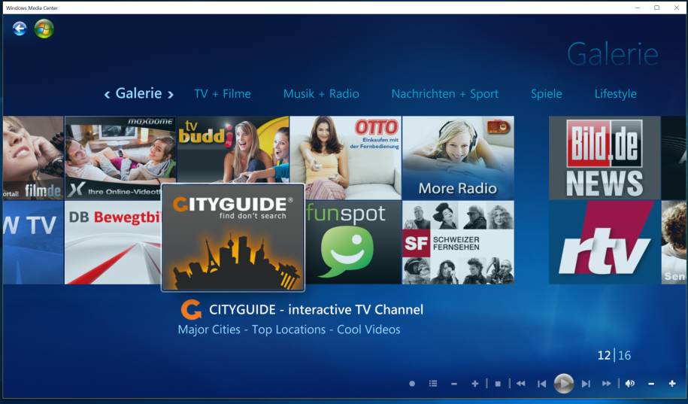Click the right chevron beside Galerie
Viewport: 688px width, 404px height.
tap(171, 94)
